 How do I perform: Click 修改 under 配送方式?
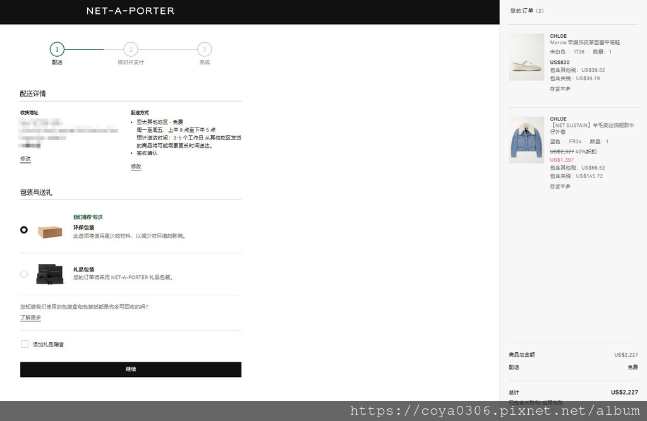[136, 167]
